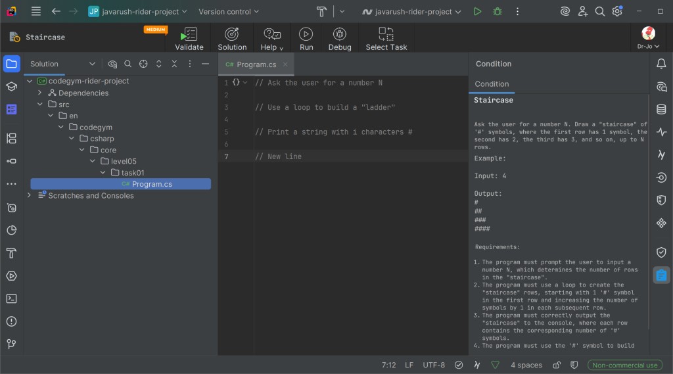Open the Notifications tool window bell
This screenshot has height=374, width=673.
661,64
